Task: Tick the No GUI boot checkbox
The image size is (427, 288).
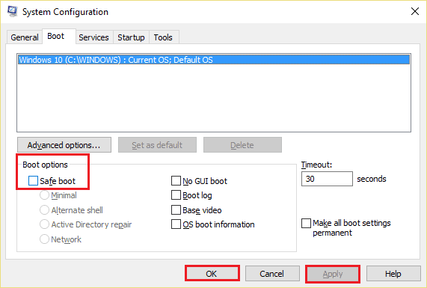Action: [x=176, y=180]
